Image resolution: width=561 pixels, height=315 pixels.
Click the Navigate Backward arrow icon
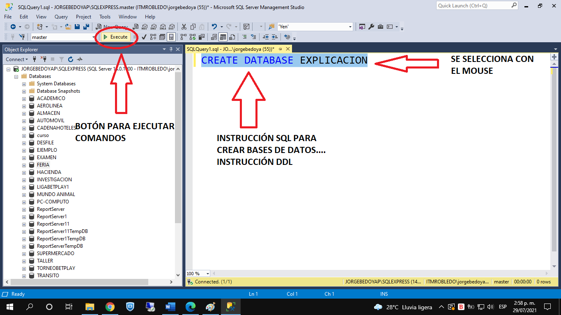13,27
